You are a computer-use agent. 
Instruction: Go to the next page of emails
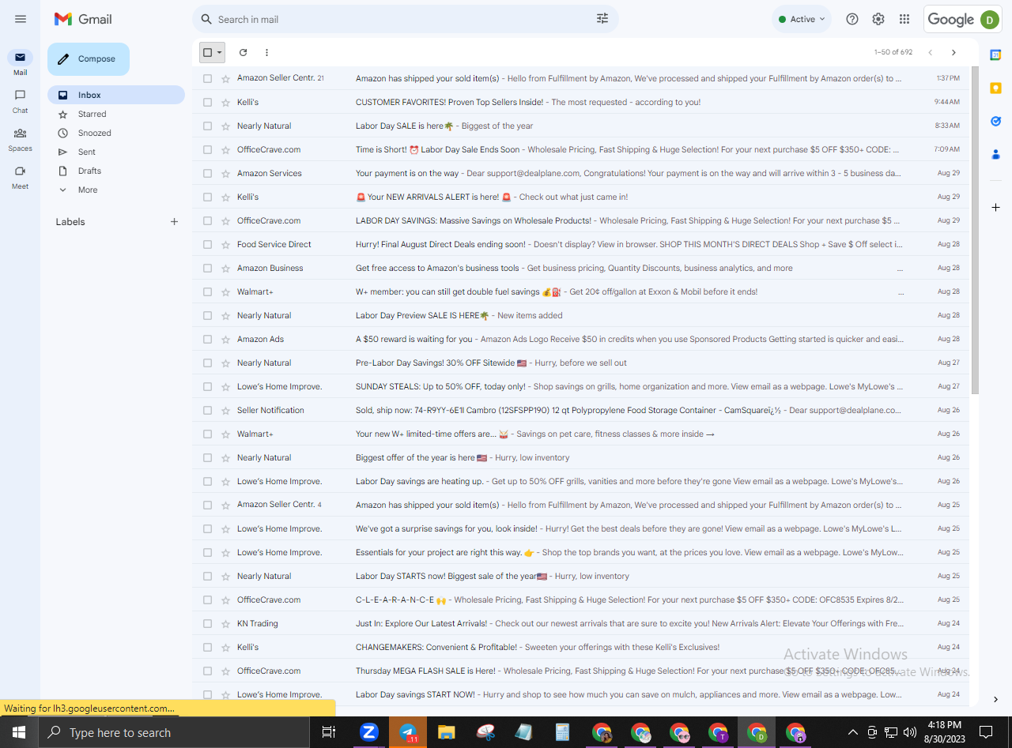point(953,52)
